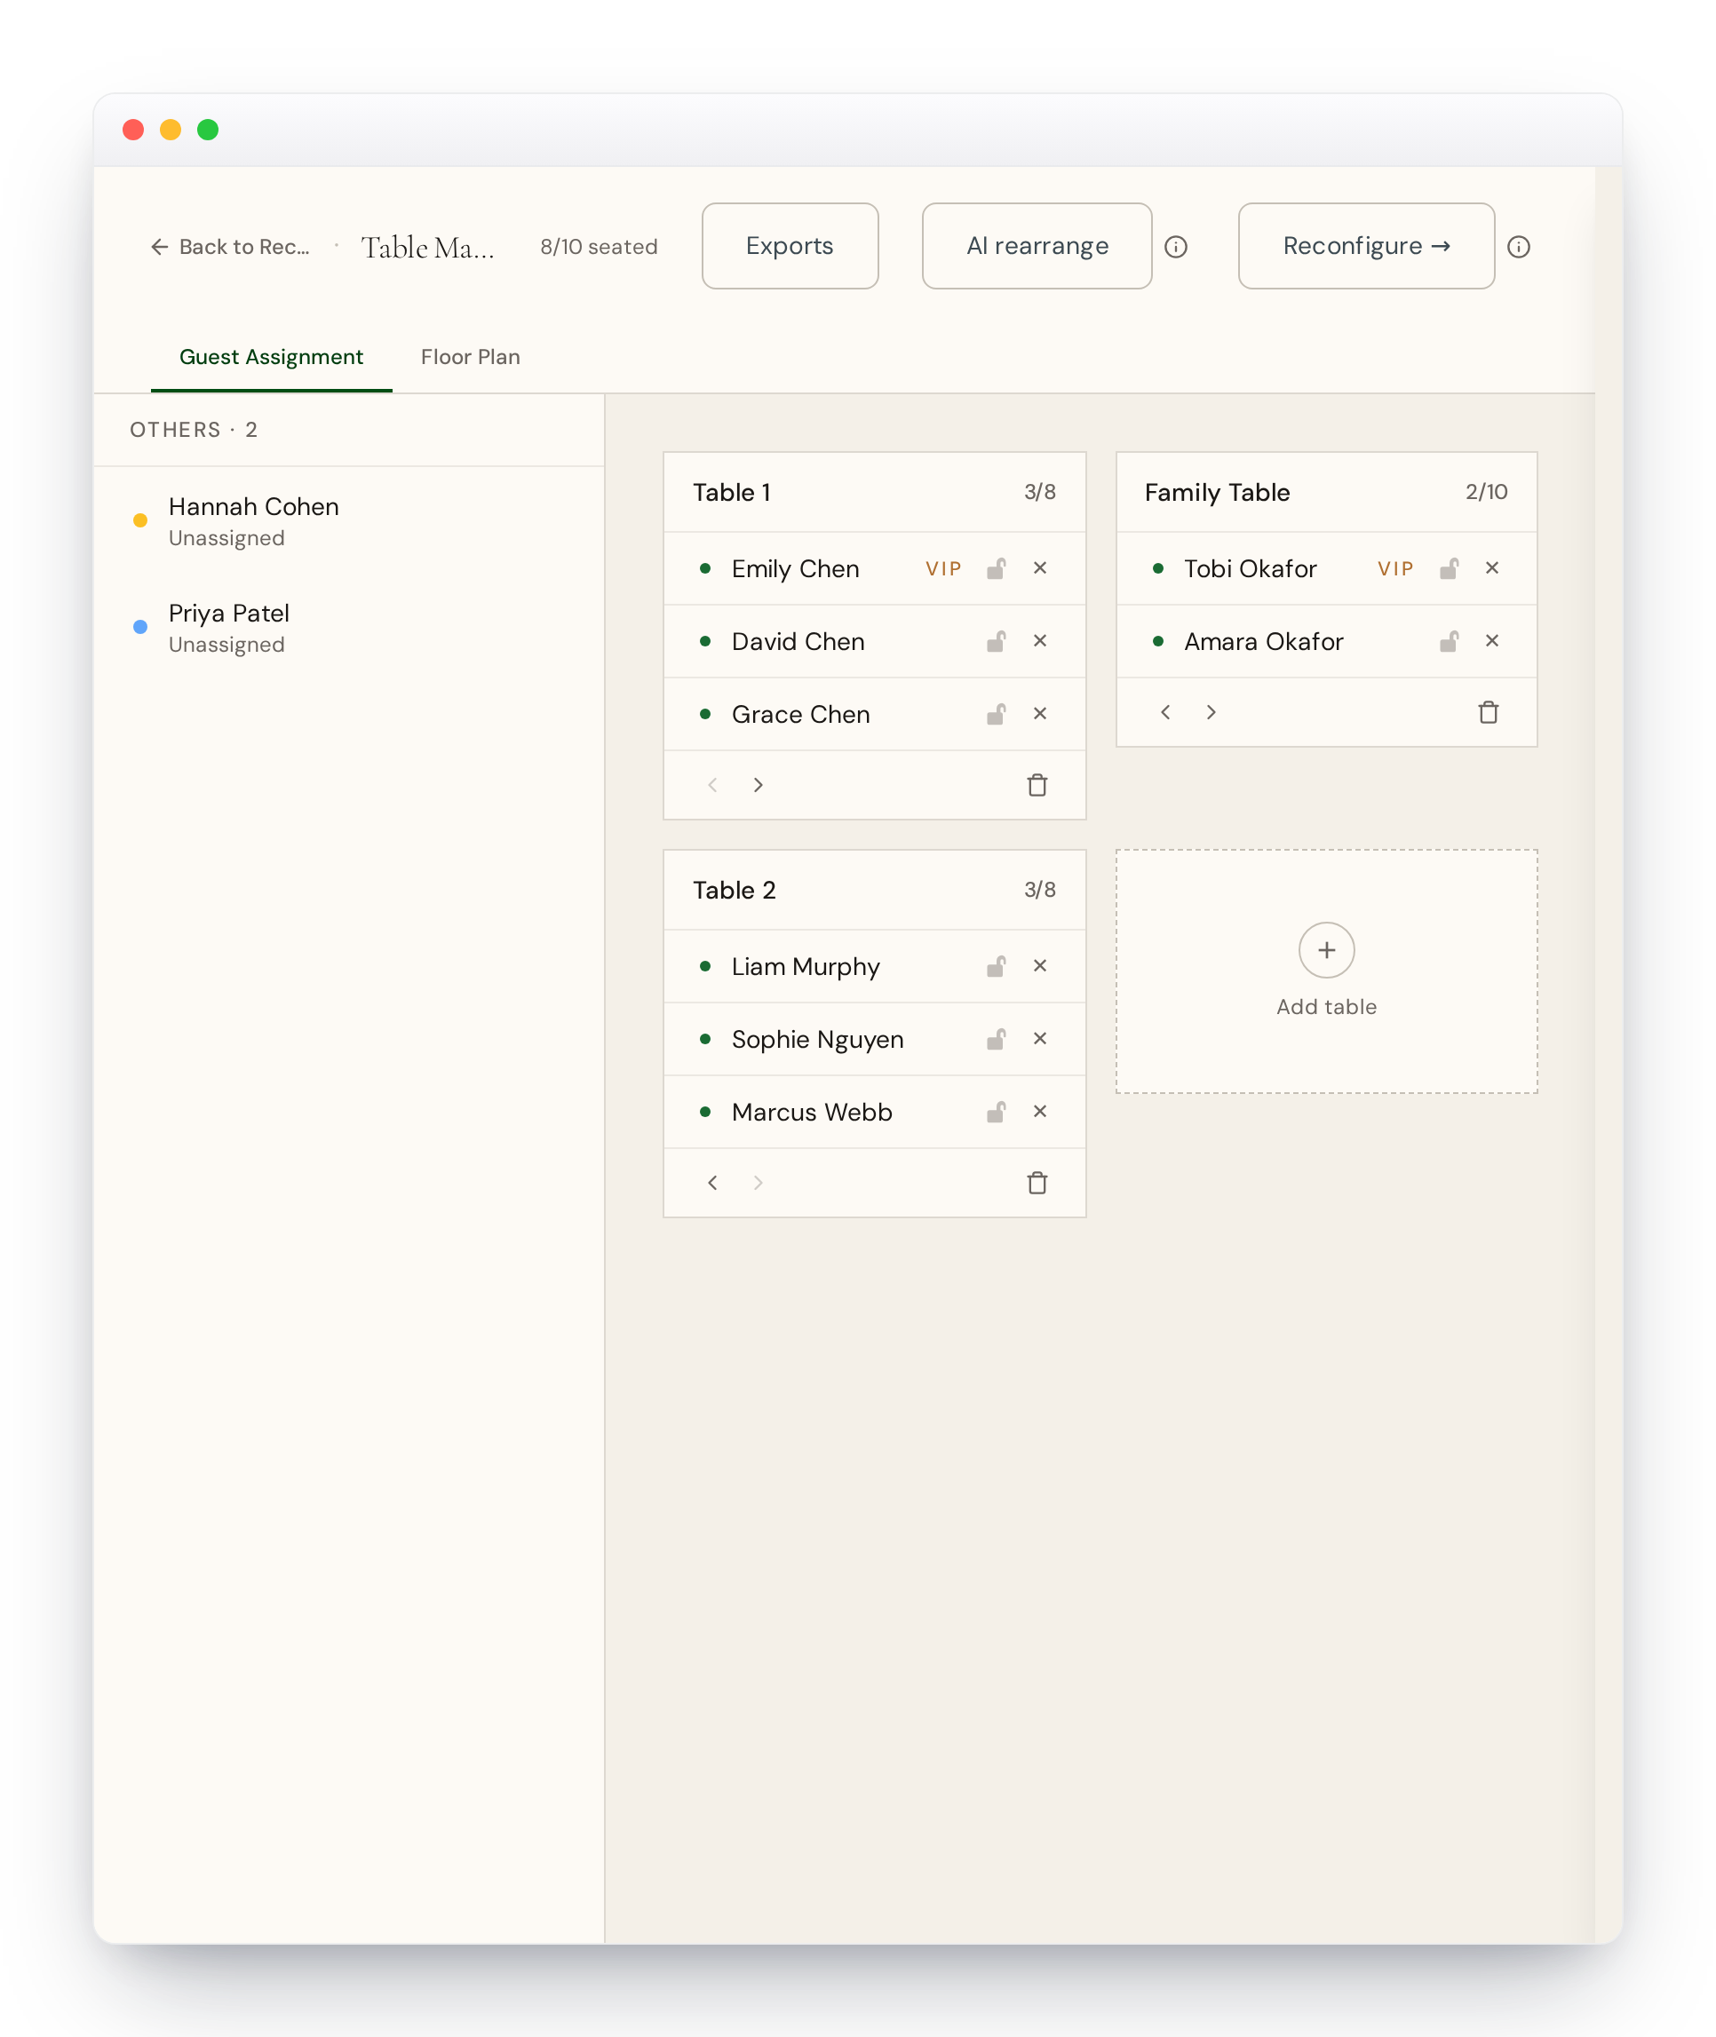The image size is (1716, 2037).
Task: Click the plus icon to add table
Action: (1326, 950)
